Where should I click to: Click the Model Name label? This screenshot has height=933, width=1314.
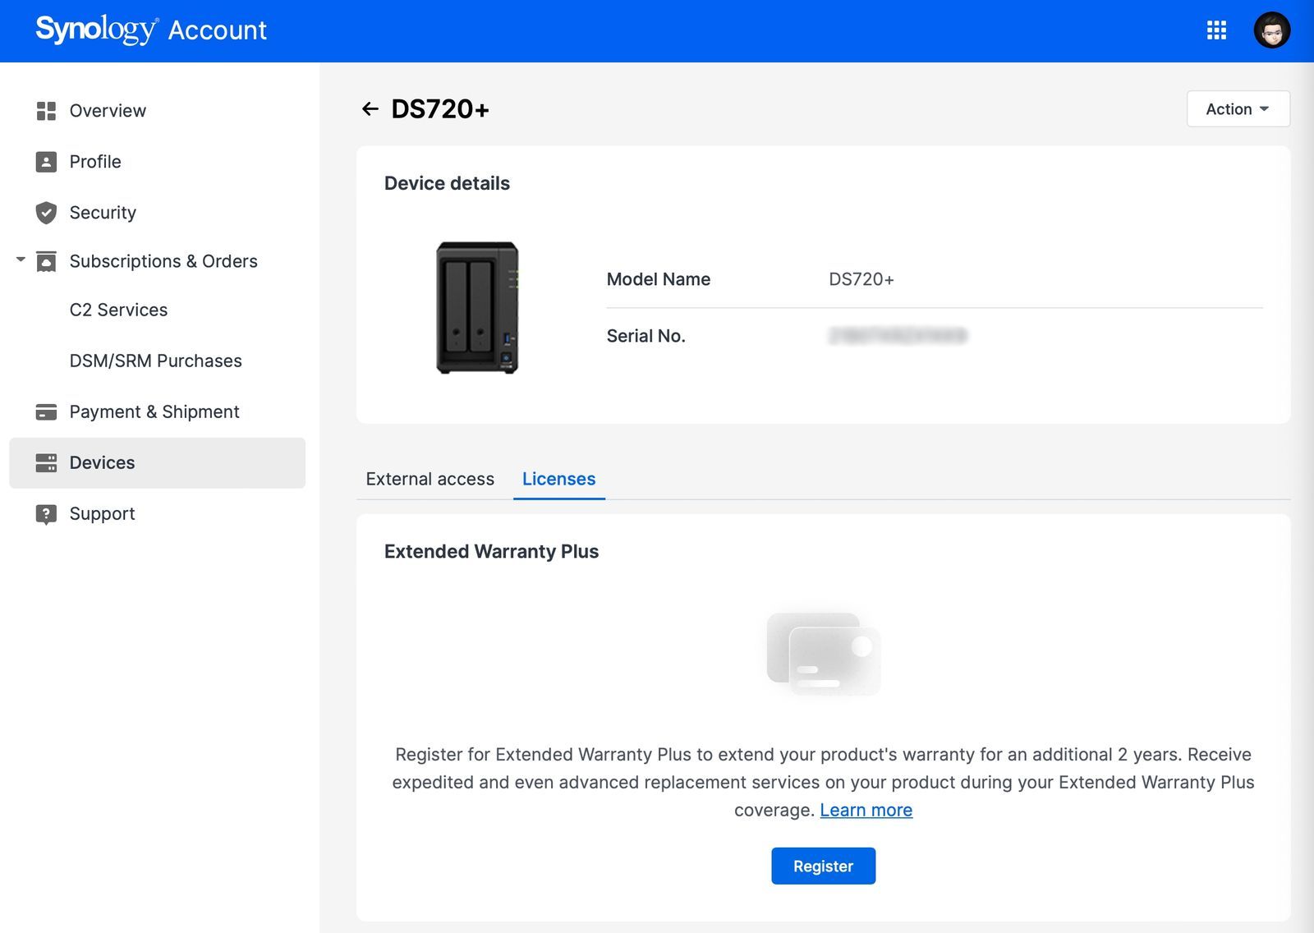tap(658, 279)
